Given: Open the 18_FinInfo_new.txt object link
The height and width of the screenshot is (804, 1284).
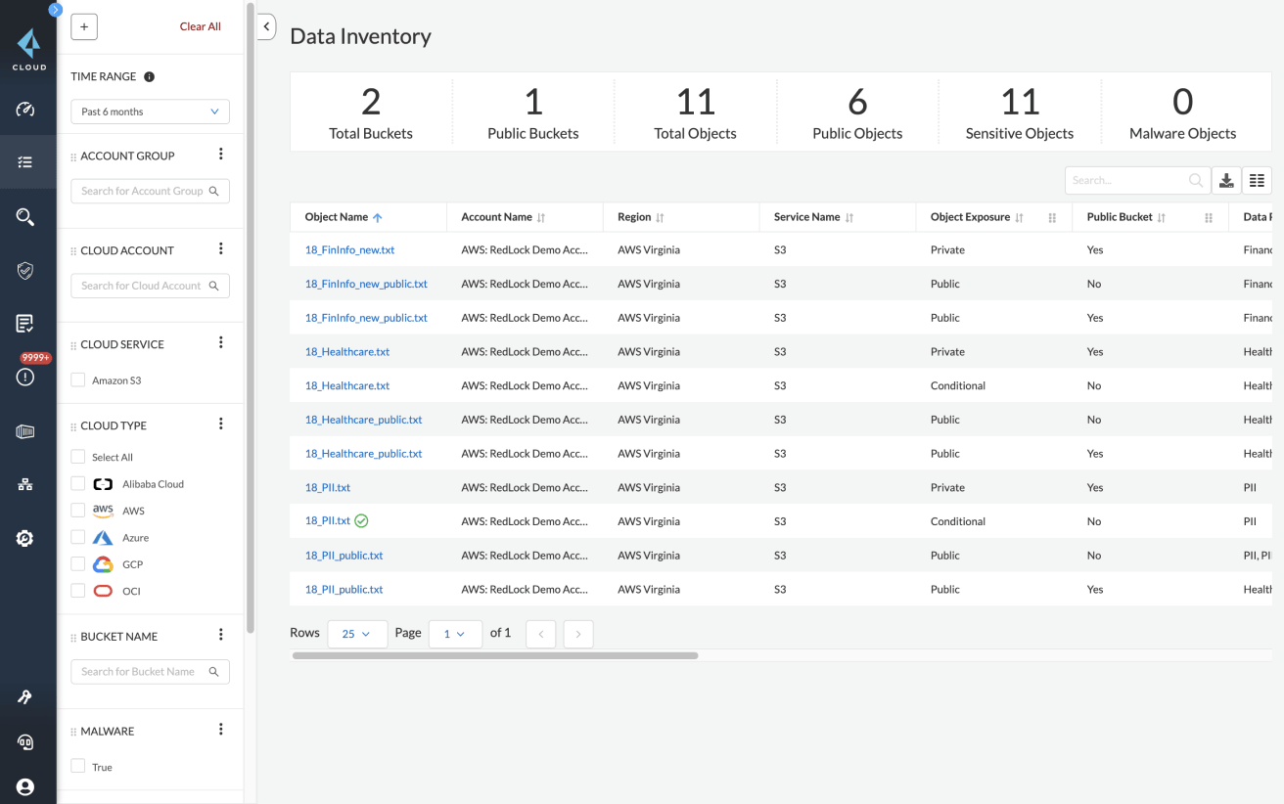Looking at the screenshot, I should pos(349,249).
